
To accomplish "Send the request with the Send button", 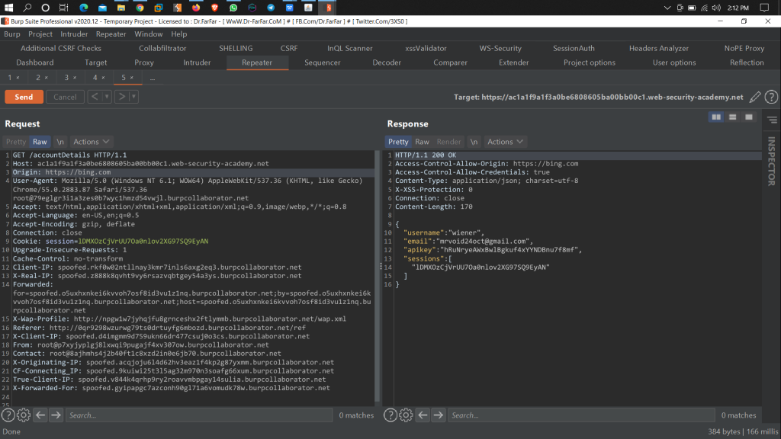I will coord(24,97).
